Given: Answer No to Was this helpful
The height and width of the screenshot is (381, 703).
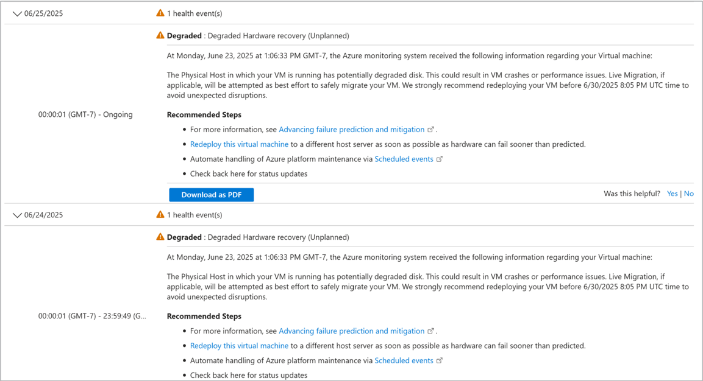Looking at the screenshot, I should (689, 194).
